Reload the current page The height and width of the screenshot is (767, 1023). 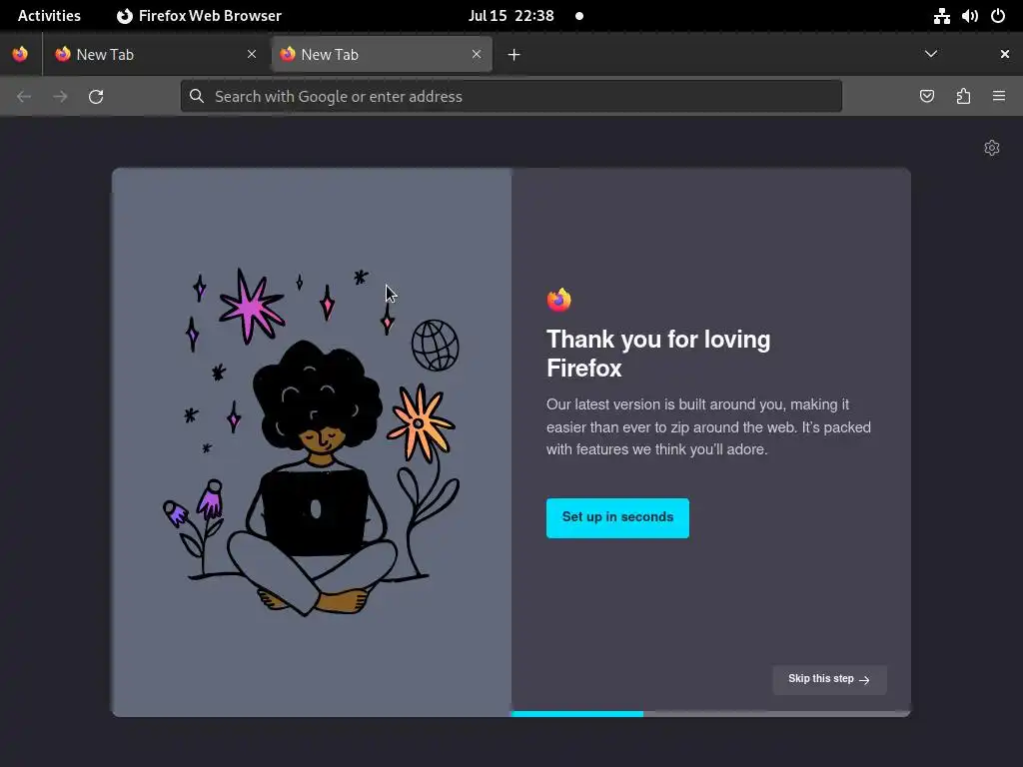coord(96,97)
